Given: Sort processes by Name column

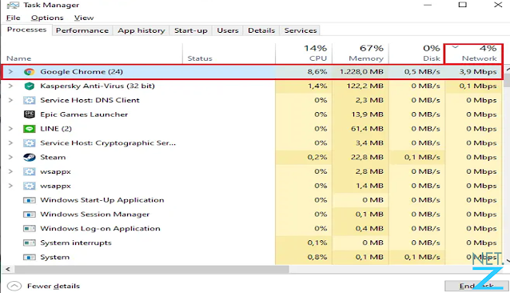Looking at the screenshot, I should tap(19, 58).
